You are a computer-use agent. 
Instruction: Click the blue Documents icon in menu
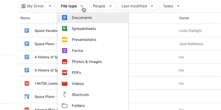[65, 18]
